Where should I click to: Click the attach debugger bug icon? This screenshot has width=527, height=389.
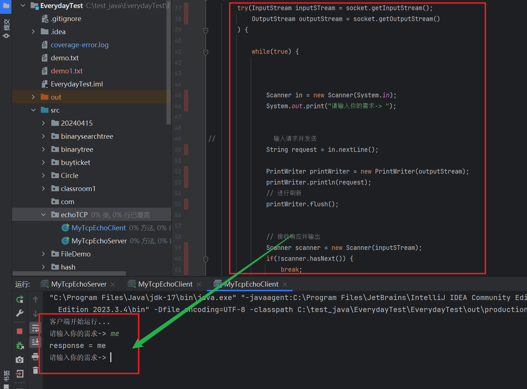(x=20, y=345)
